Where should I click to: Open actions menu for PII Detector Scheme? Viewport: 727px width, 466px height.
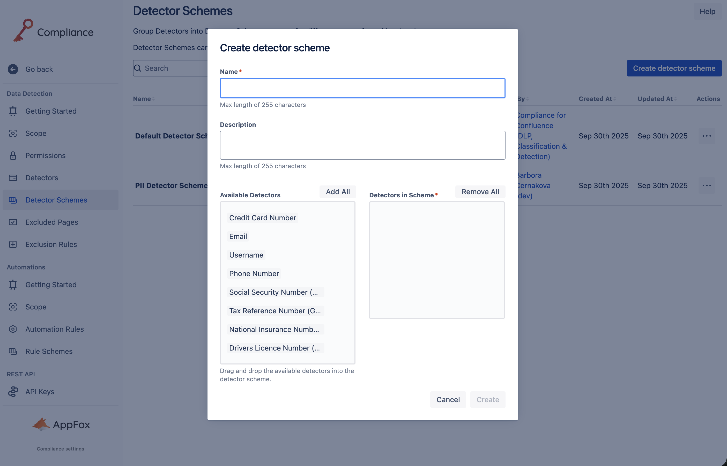coord(706,185)
